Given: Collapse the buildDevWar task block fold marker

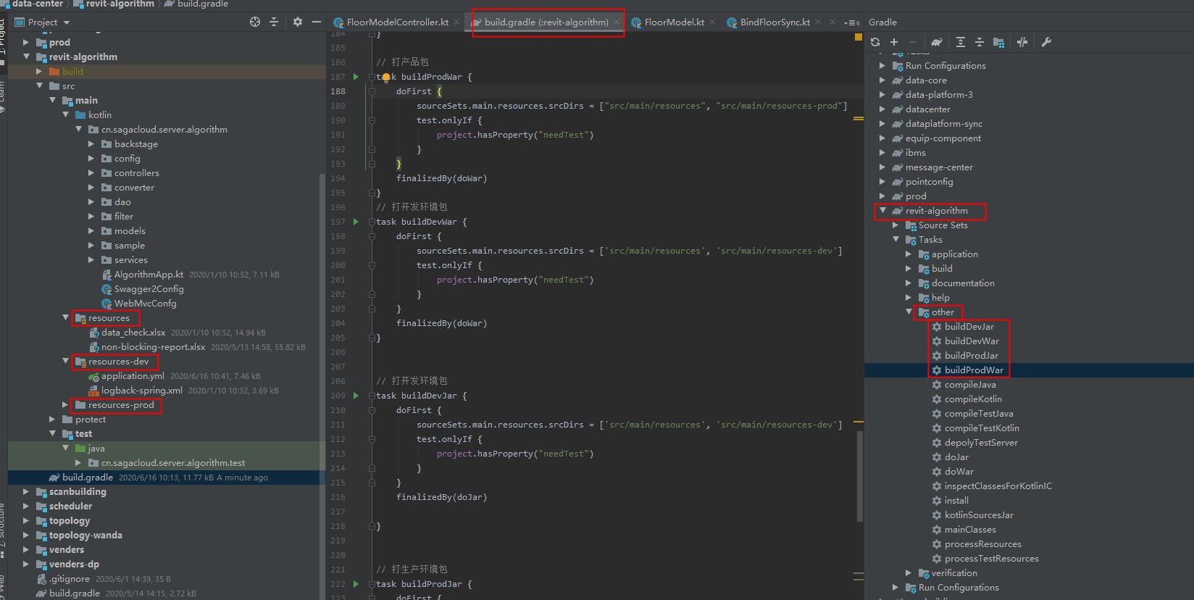Looking at the screenshot, I should 372,222.
